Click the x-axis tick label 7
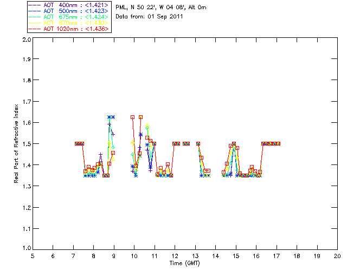This screenshot has width=347, height=277. (x=73, y=256)
